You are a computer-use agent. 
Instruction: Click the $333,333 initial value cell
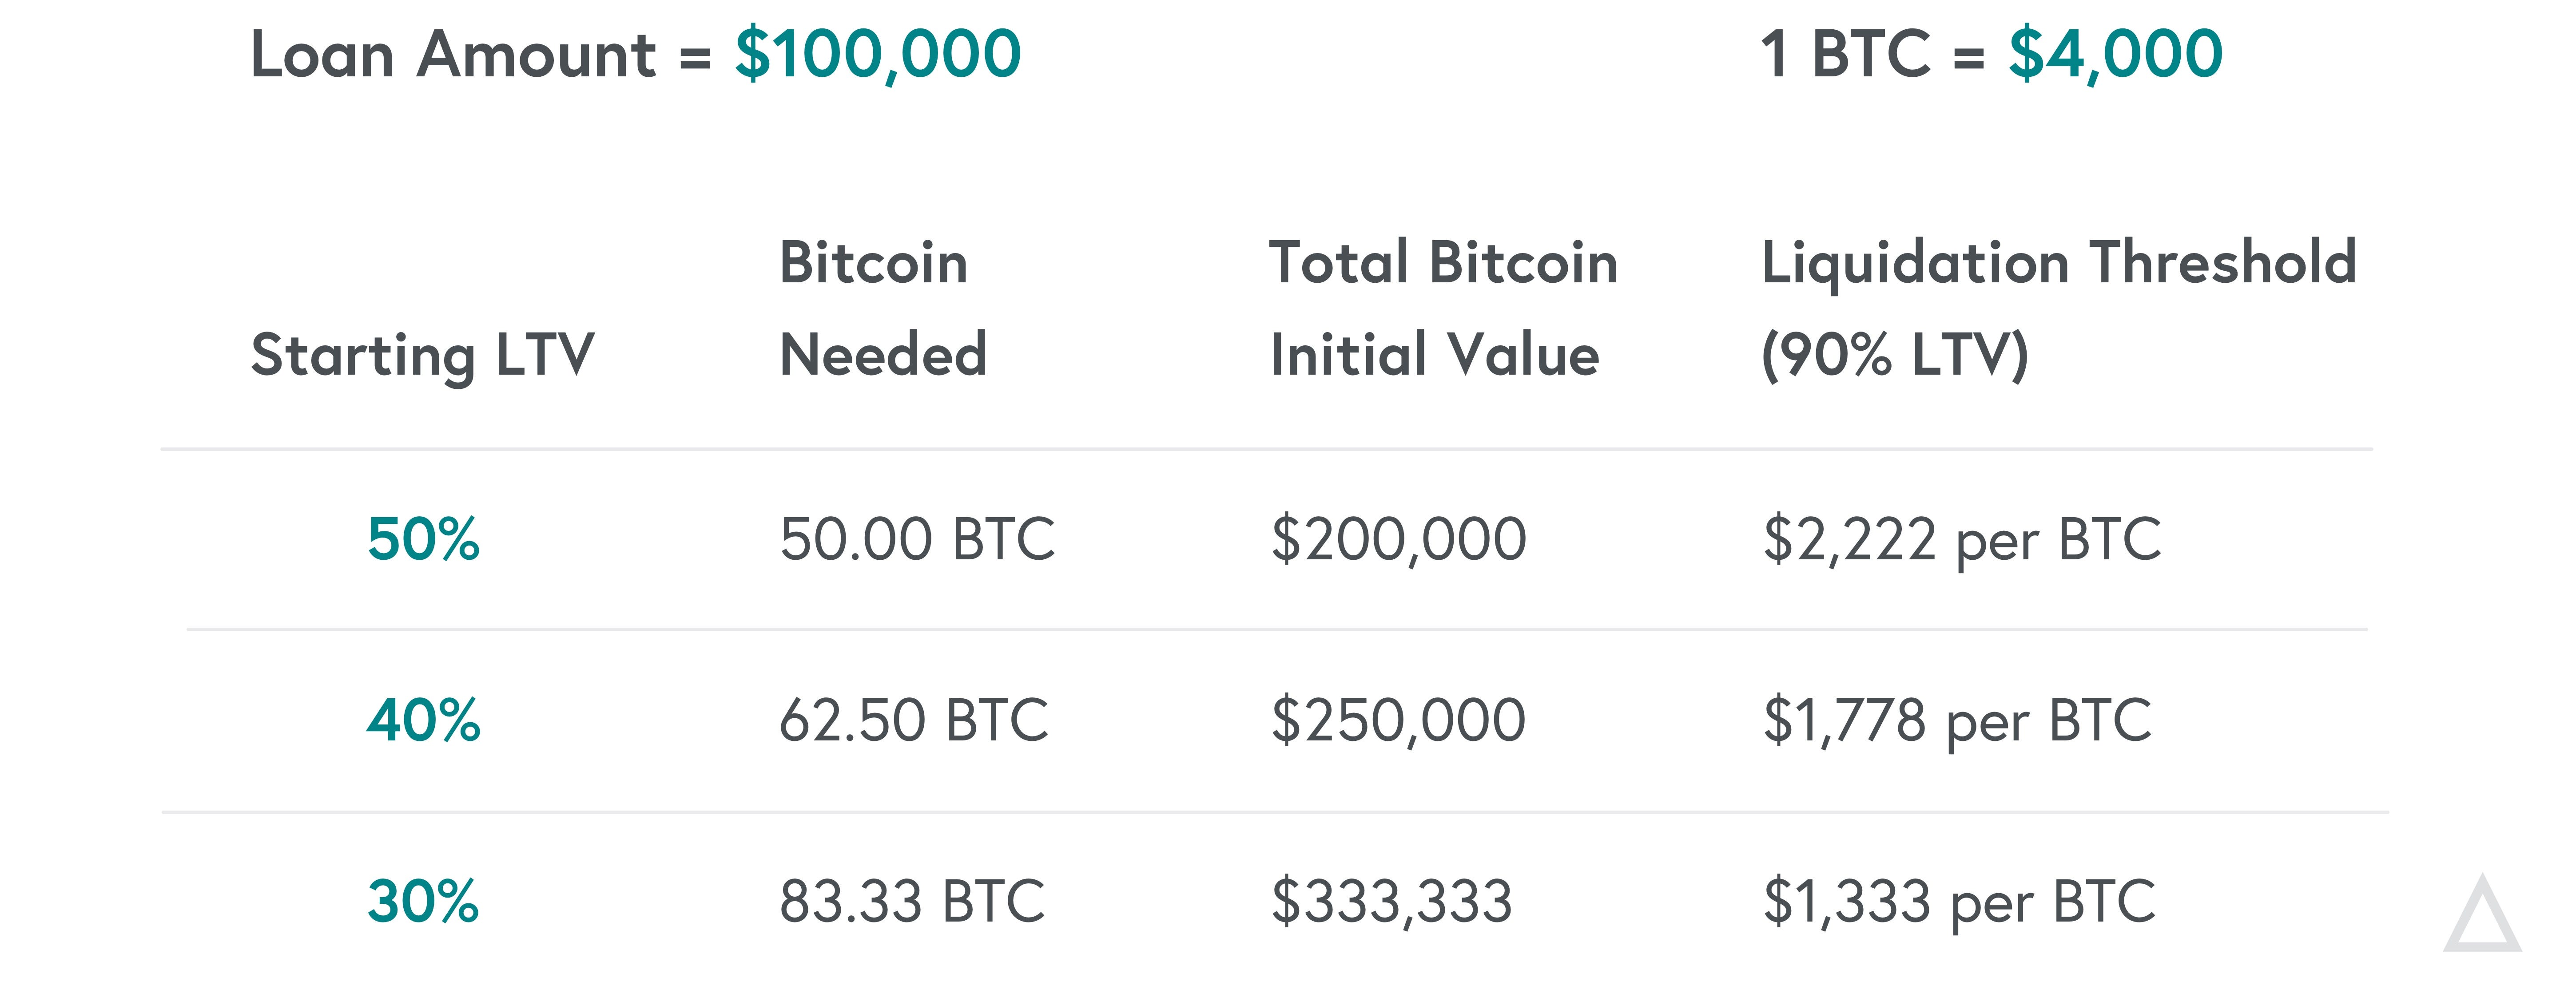click(x=1391, y=902)
